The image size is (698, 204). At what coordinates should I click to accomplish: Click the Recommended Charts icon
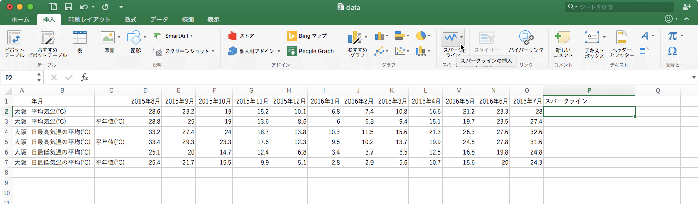356,39
